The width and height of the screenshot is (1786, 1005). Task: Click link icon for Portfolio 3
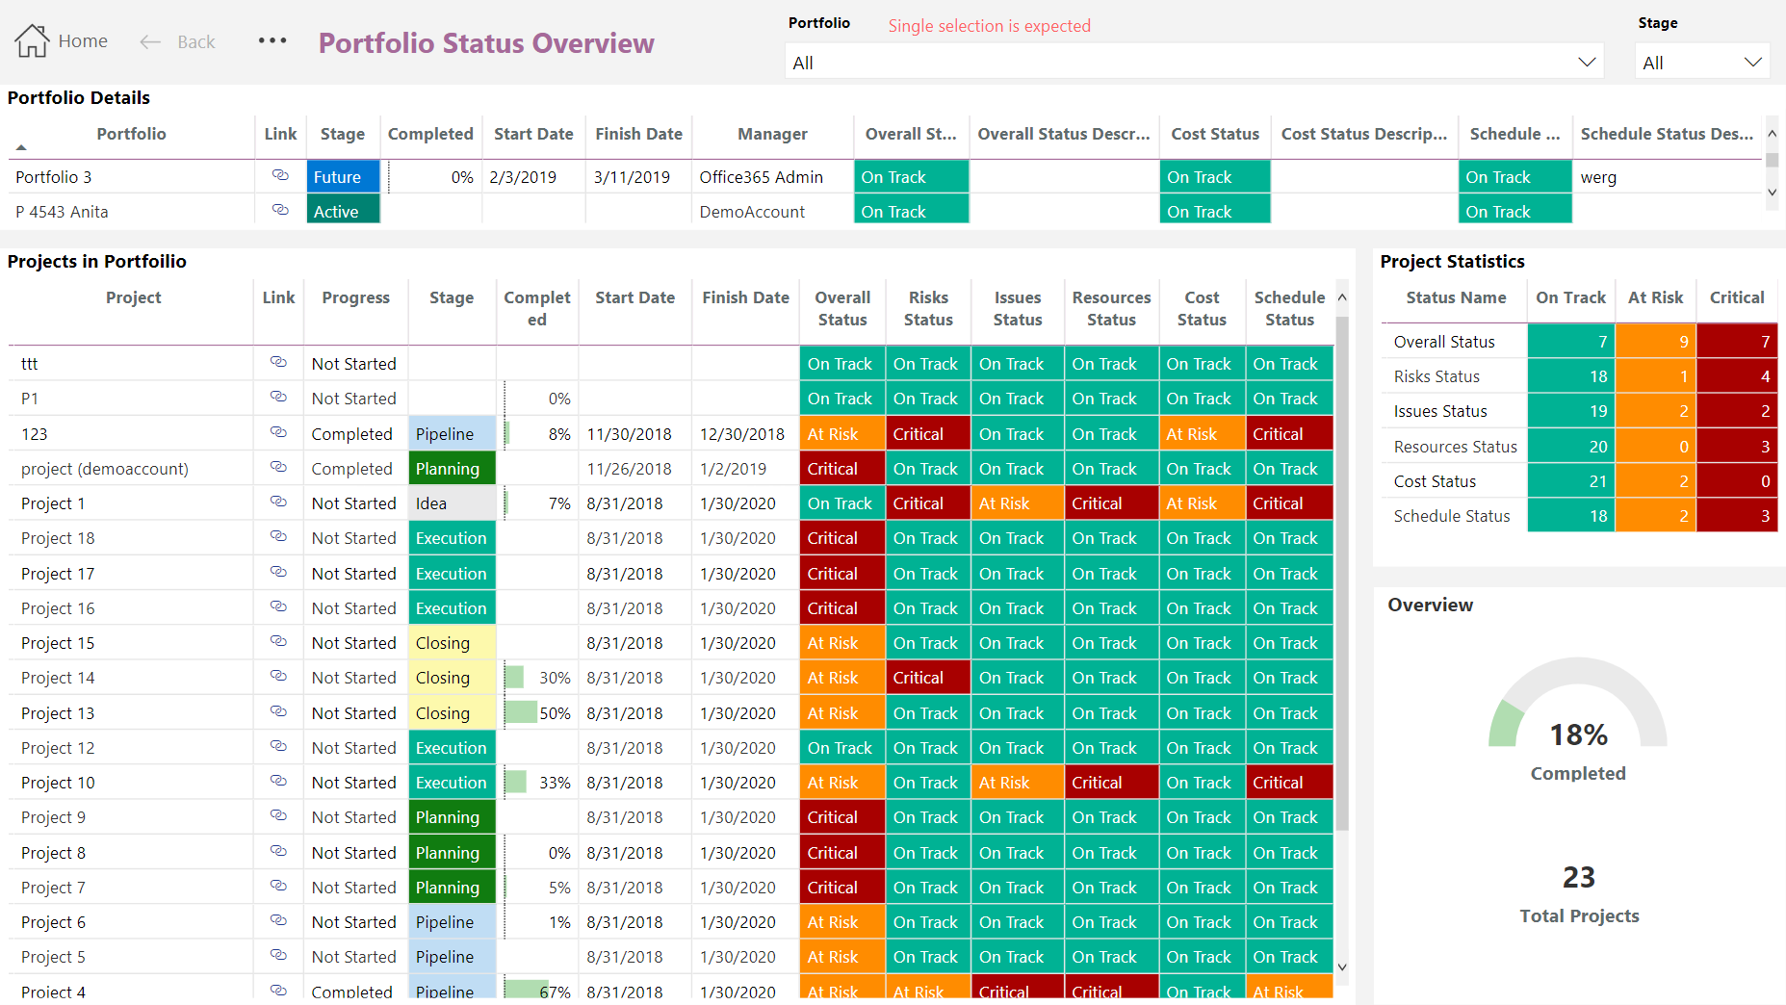pyautogui.click(x=280, y=176)
